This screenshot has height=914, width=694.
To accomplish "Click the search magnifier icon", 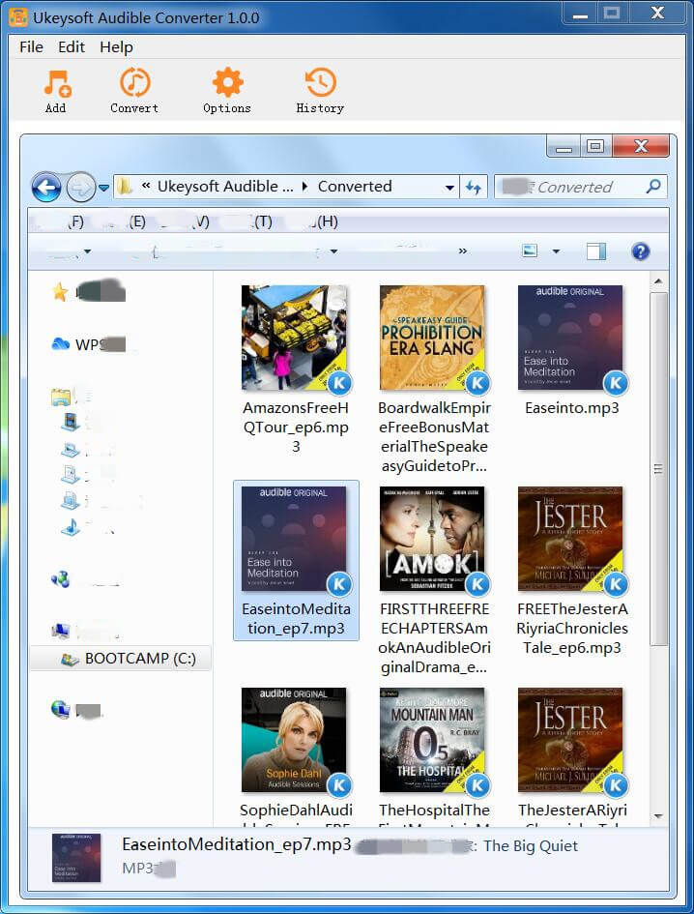I will point(653,187).
